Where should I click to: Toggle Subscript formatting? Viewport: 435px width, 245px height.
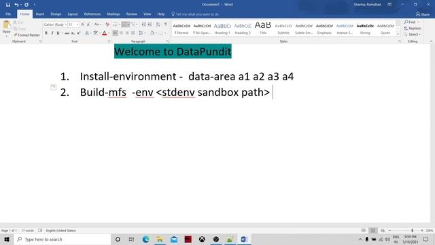tap(73, 33)
